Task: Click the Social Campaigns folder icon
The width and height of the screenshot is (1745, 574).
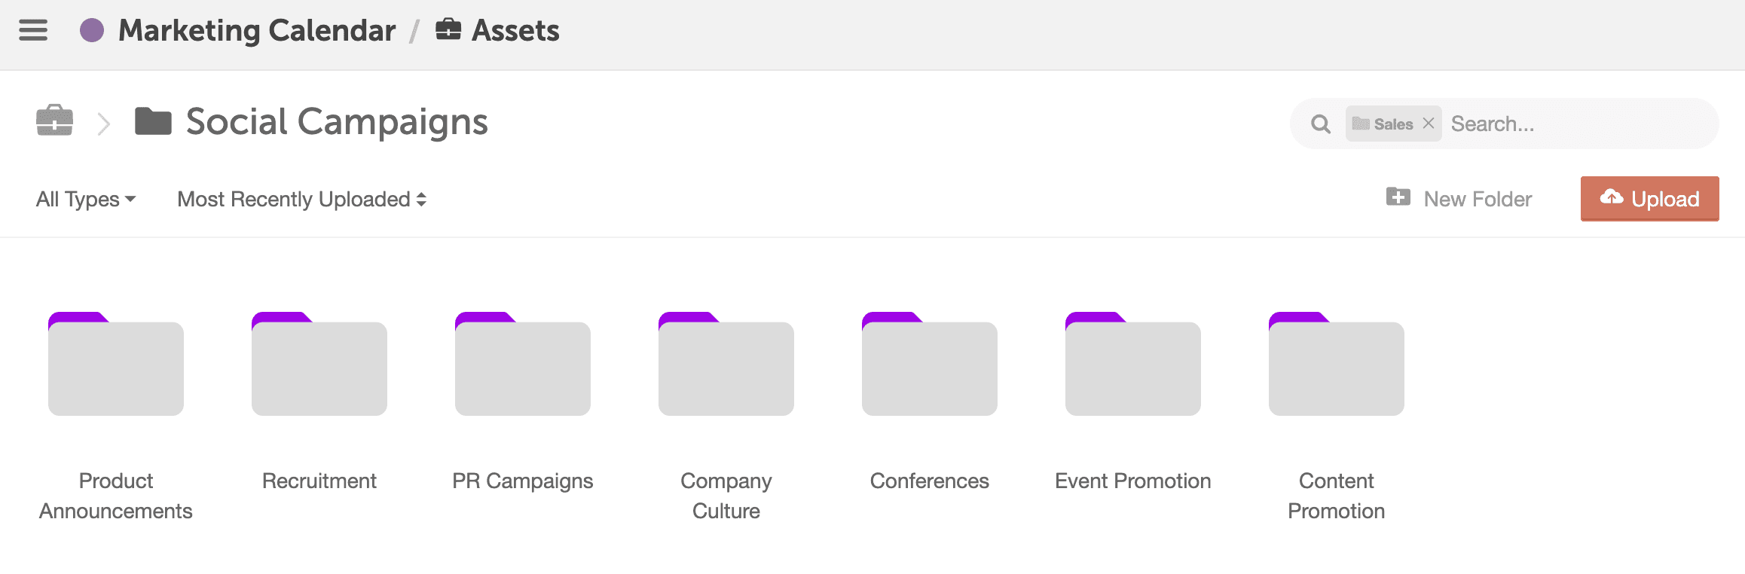Action: (153, 121)
